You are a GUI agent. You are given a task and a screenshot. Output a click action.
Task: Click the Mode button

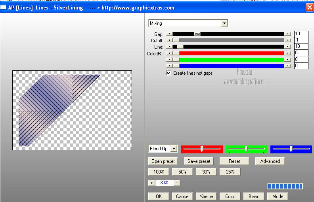click(278, 196)
